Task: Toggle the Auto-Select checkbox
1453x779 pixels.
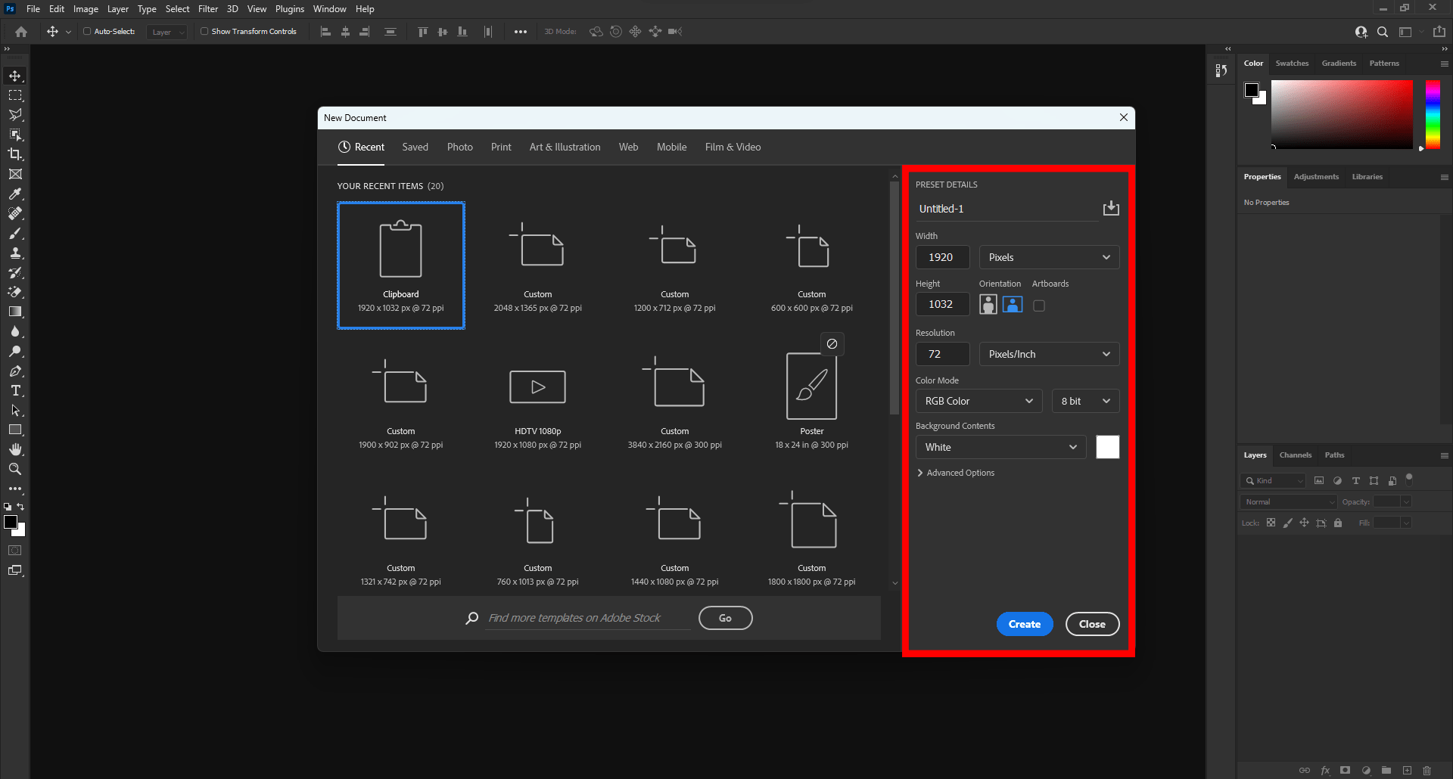Action: click(x=87, y=31)
